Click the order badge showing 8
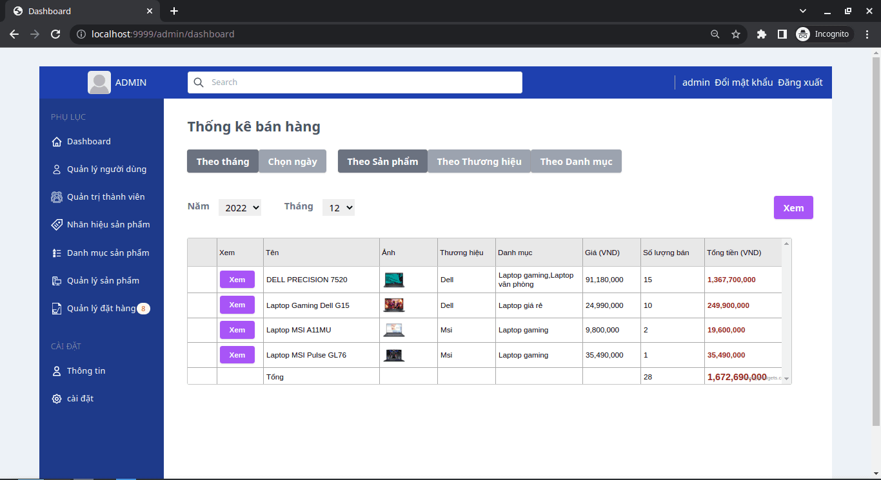Screen dimensions: 881x480 click(x=143, y=309)
